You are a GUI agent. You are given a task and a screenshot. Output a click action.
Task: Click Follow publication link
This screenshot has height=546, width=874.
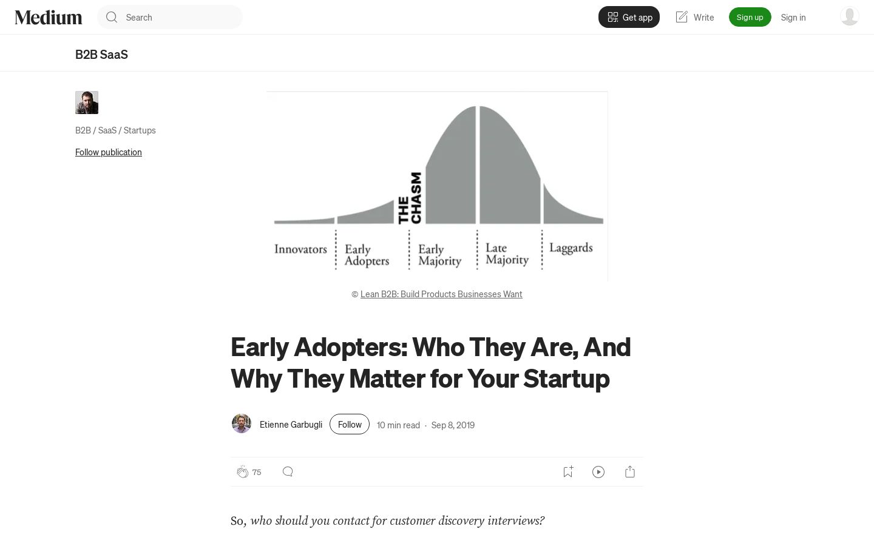point(109,152)
